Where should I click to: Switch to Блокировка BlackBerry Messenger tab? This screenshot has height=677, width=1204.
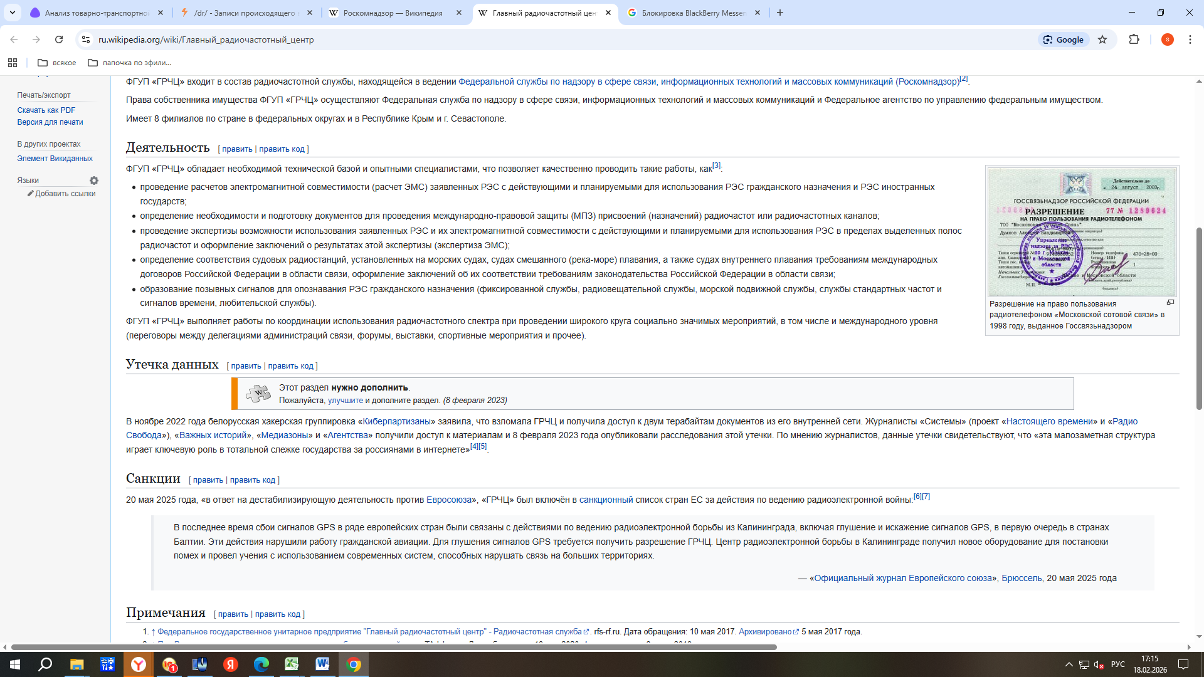(693, 13)
